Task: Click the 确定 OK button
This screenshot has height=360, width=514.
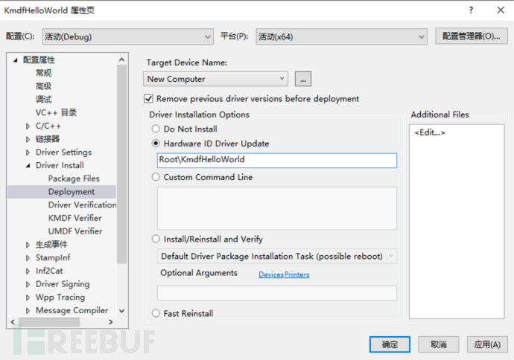Action: point(390,344)
